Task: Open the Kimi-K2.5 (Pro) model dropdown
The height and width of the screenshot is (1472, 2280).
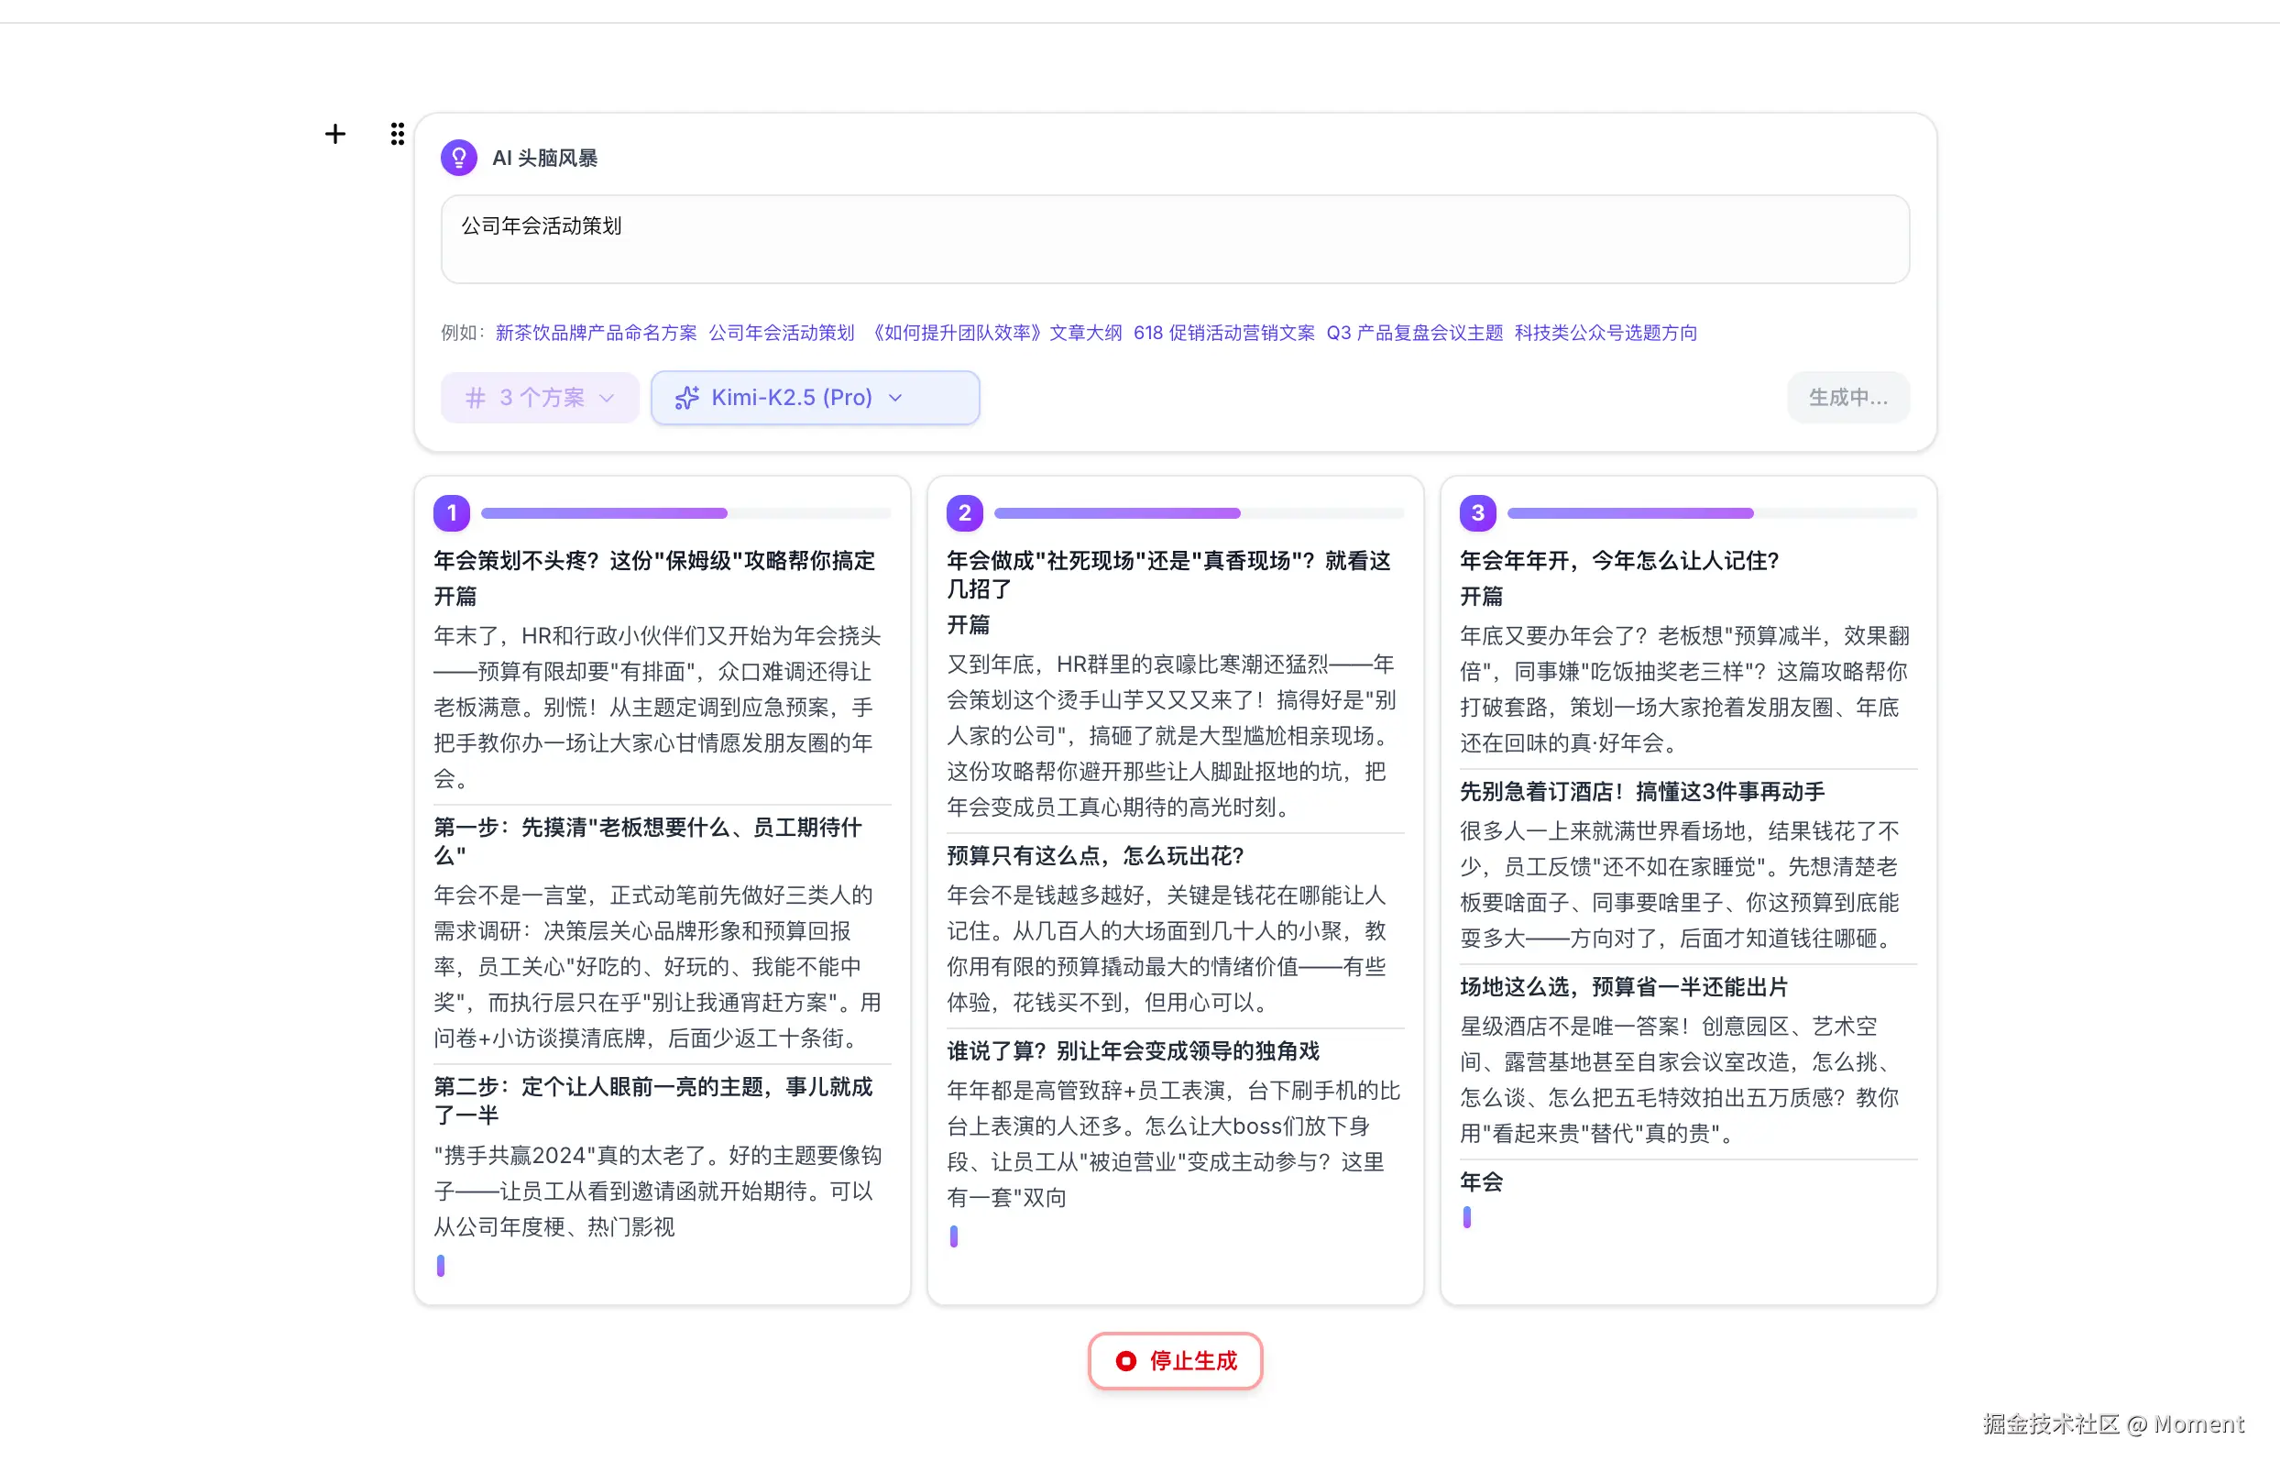Action: click(x=814, y=398)
